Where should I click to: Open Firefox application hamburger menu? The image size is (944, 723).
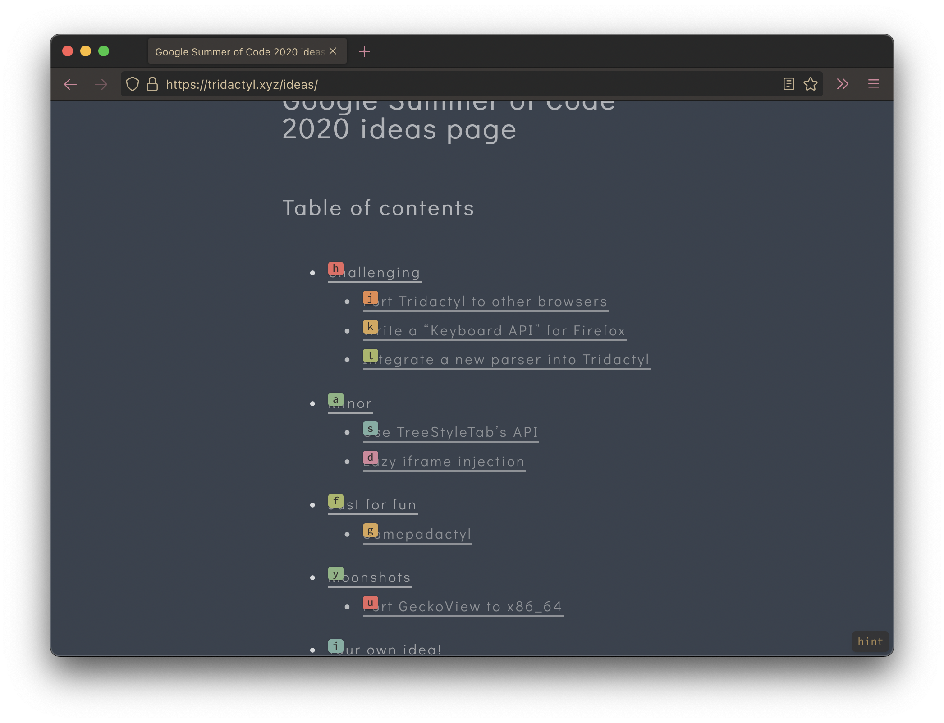[874, 84]
